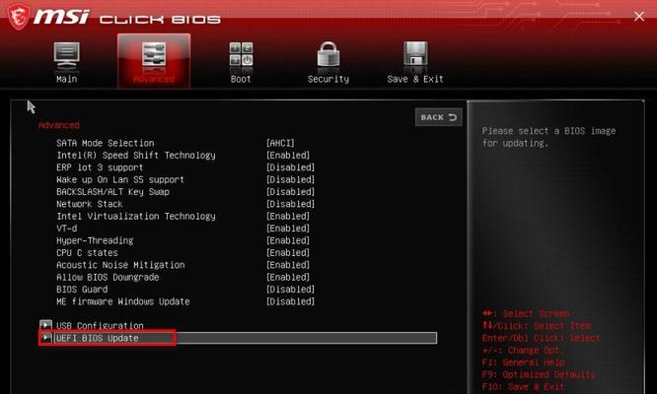
Task: Select Allow BIOS Downgrade label
Action: click(108, 277)
